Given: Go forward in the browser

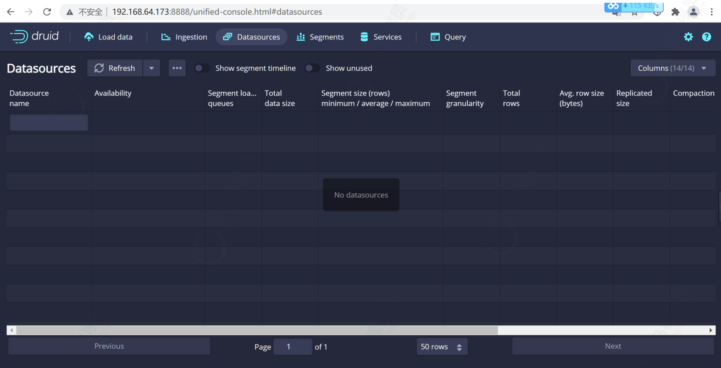Looking at the screenshot, I should 29,11.
